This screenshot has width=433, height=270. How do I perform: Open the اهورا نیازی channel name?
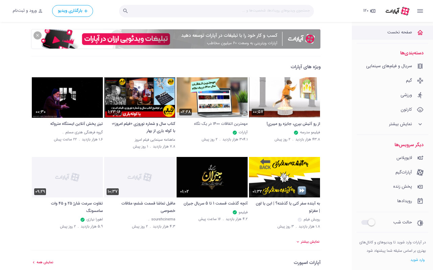tap(94, 220)
